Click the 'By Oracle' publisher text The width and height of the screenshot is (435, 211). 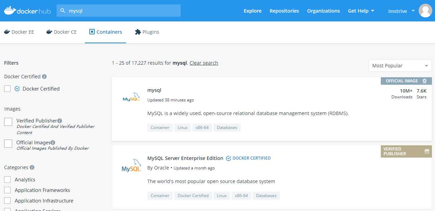[x=158, y=168]
